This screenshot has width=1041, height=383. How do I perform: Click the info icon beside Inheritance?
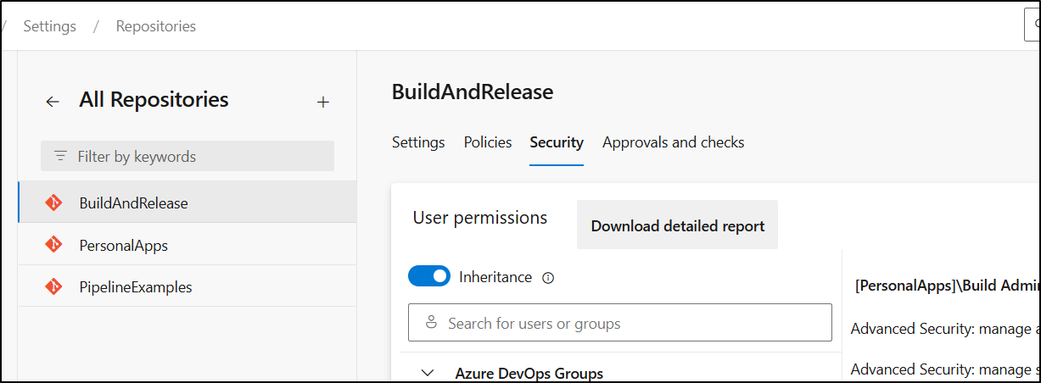point(548,277)
